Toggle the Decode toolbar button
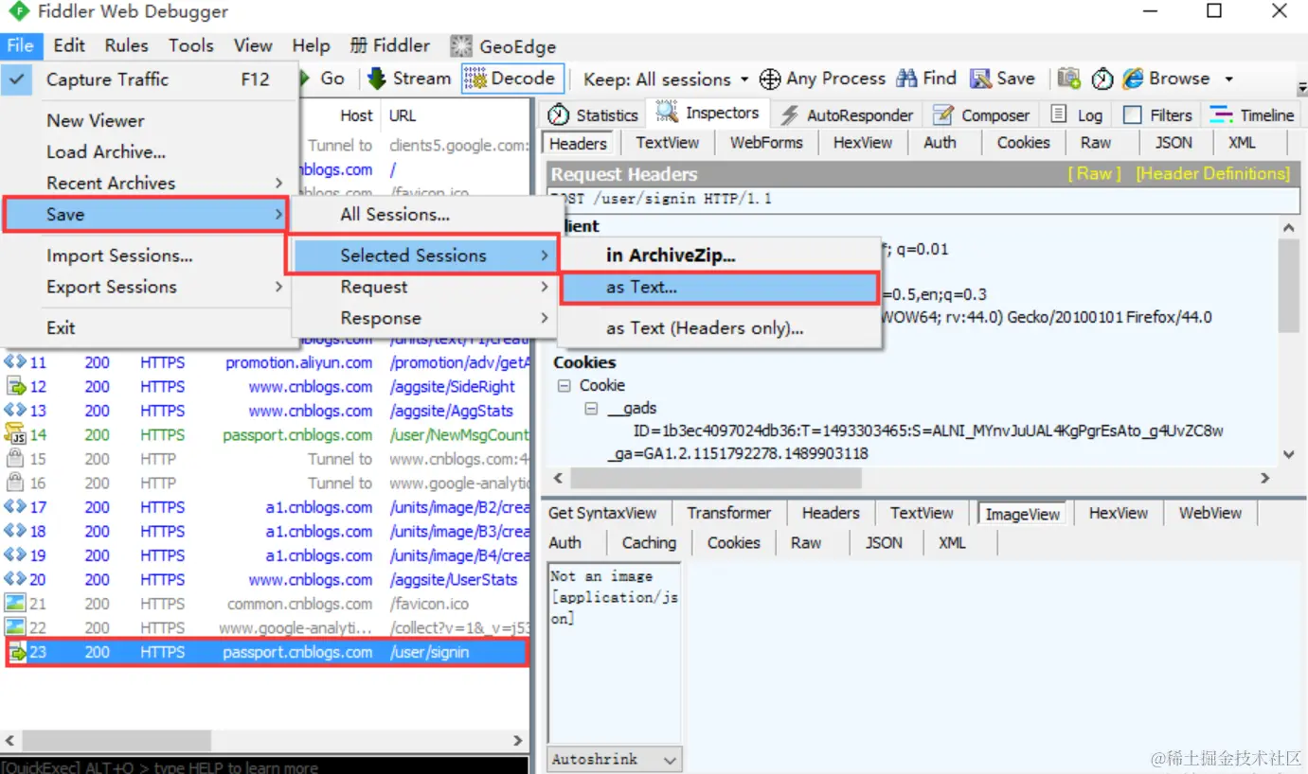Image resolution: width=1308 pixels, height=774 pixels. pos(512,79)
